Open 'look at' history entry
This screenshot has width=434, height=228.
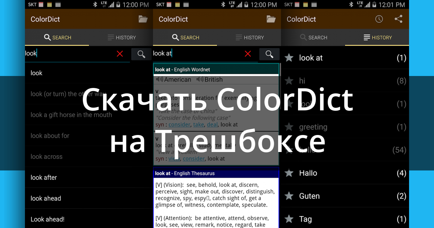coord(345,58)
